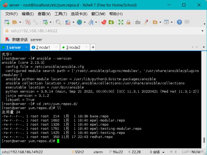Open the tab list dropdown arrow
Viewport: 207px width, 155px height.
click(204, 47)
